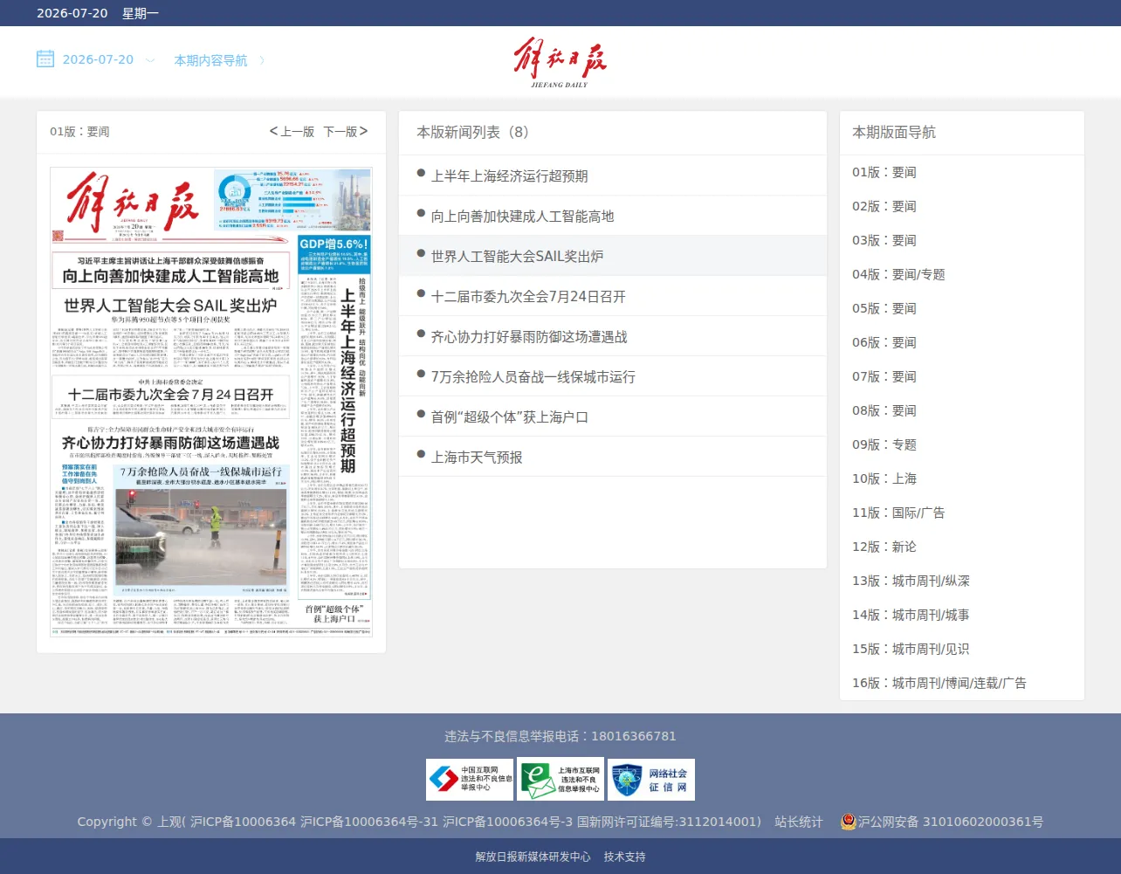
Task: Open article 世界人工智能大会SAIL奖出炉
Action: [517, 256]
